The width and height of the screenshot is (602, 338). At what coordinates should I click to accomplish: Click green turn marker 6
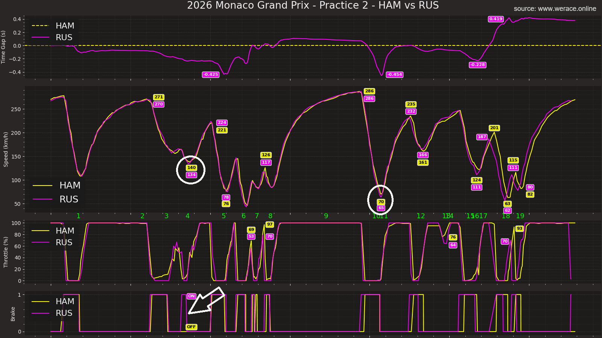click(244, 216)
